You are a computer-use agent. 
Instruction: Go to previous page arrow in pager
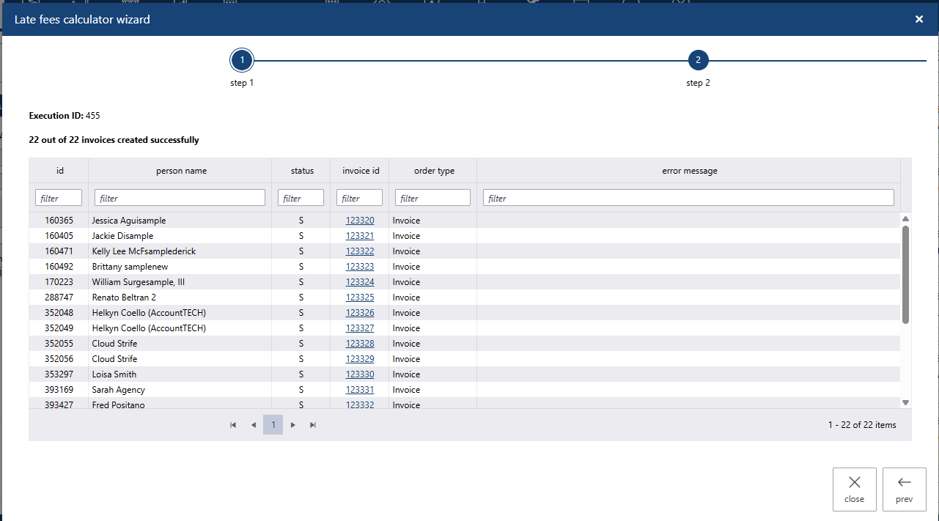click(254, 425)
